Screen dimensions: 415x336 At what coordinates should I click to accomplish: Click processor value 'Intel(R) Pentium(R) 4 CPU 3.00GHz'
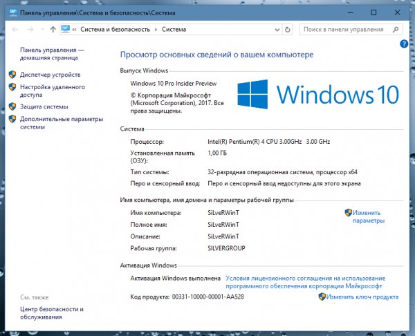(255, 142)
